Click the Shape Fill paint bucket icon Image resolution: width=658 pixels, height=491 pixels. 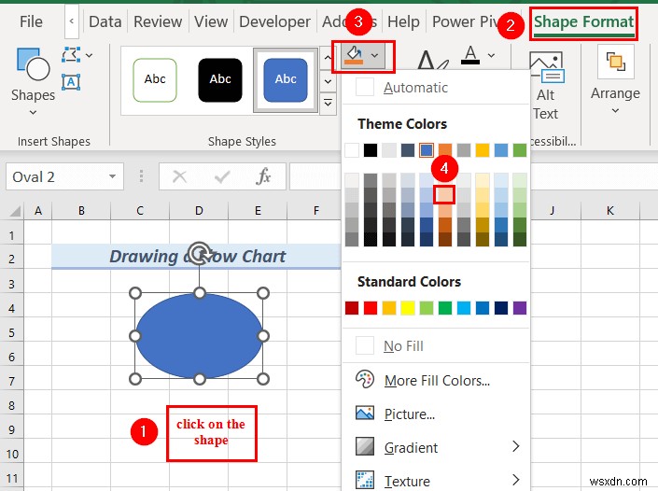point(354,55)
